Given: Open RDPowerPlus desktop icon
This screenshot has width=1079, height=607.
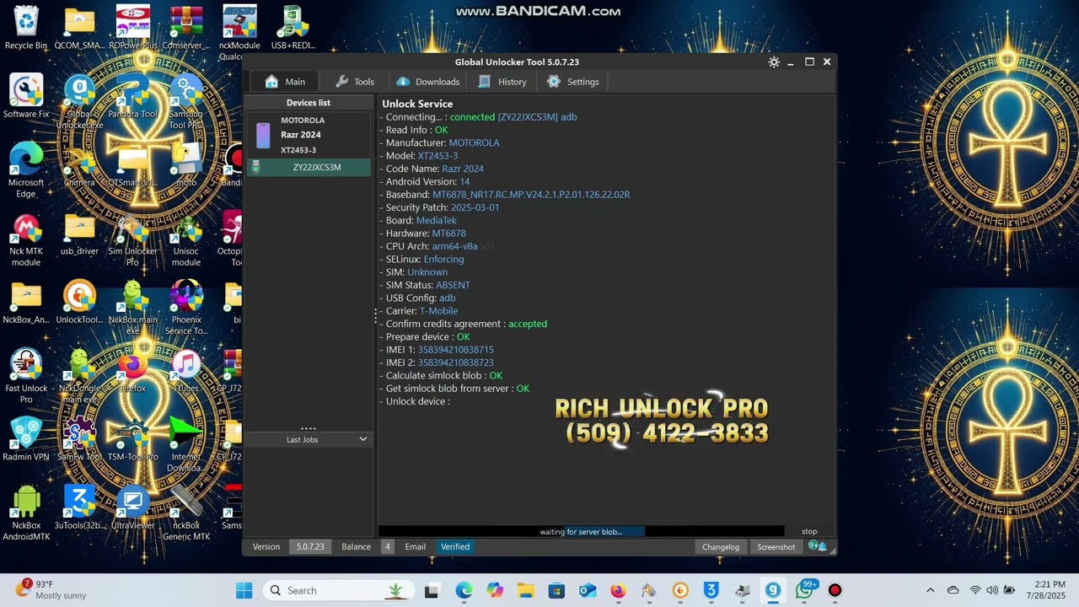Looking at the screenshot, I should click(x=132, y=28).
